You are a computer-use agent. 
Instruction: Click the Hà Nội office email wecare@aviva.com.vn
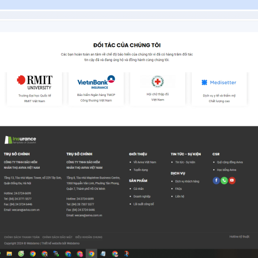coord(26,210)
